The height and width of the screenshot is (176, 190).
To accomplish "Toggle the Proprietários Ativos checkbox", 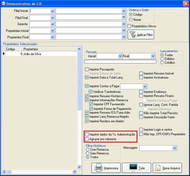I will (x=130, y=26).
